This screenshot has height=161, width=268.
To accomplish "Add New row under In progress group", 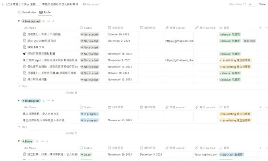I will click(x=23, y=127).
